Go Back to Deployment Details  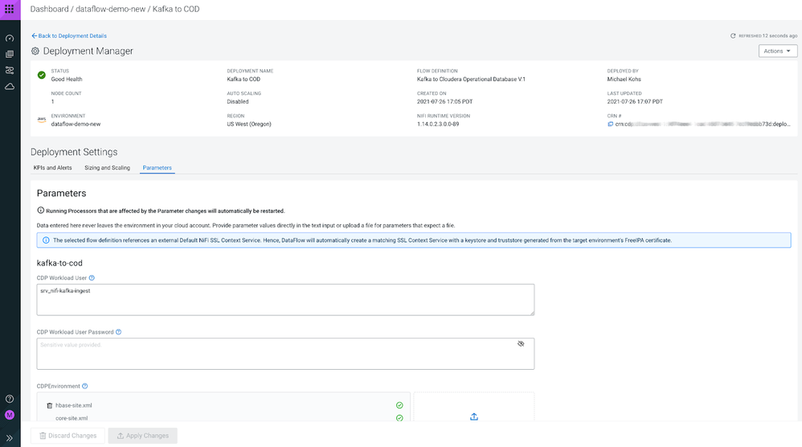pyautogui.click(x=69, y=36)
